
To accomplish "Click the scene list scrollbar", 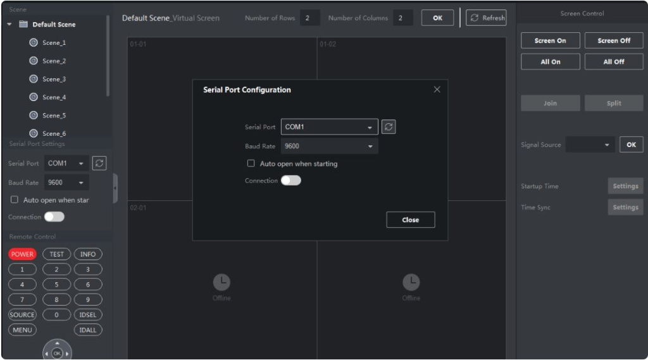I will click(108, 57).
